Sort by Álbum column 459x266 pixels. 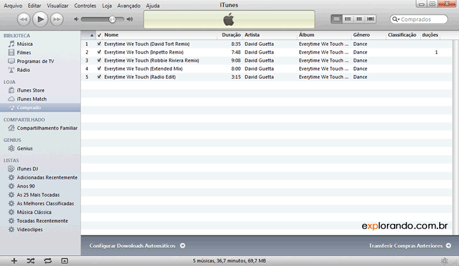click(324, 35)
